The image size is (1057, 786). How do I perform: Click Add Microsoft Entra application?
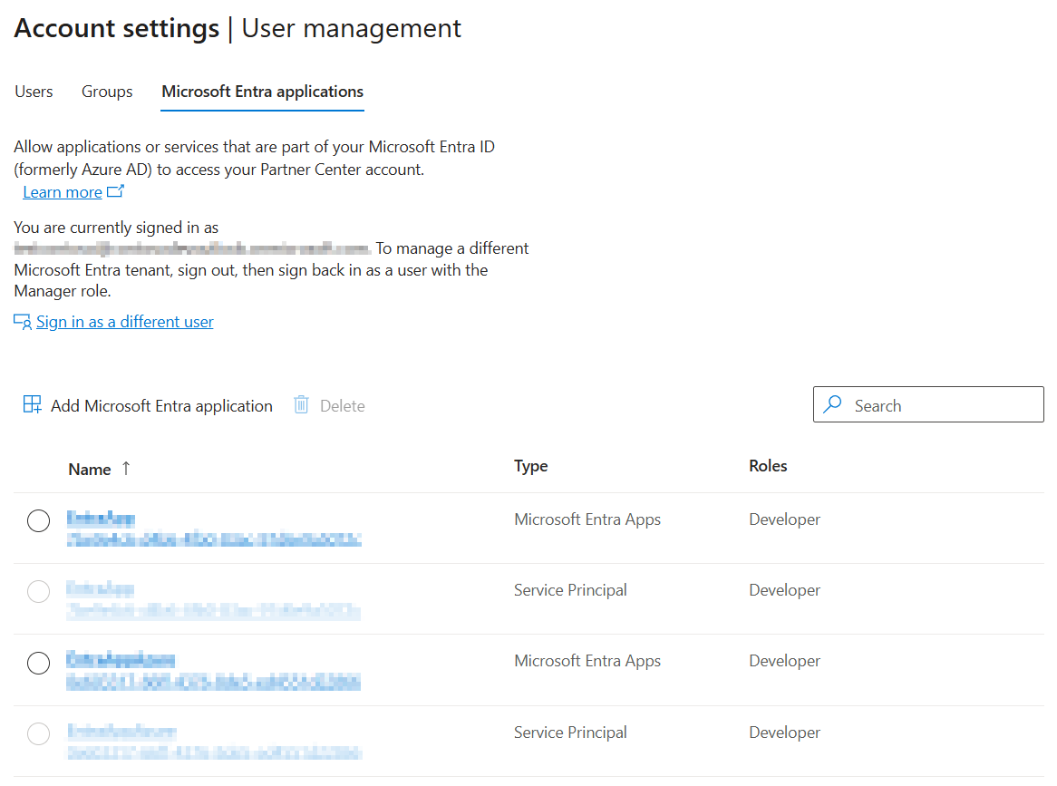149,406
